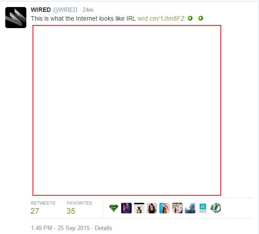Click the blank tweet image area
The width and height of the screenshot is (259, 234).
pos(127,110)
